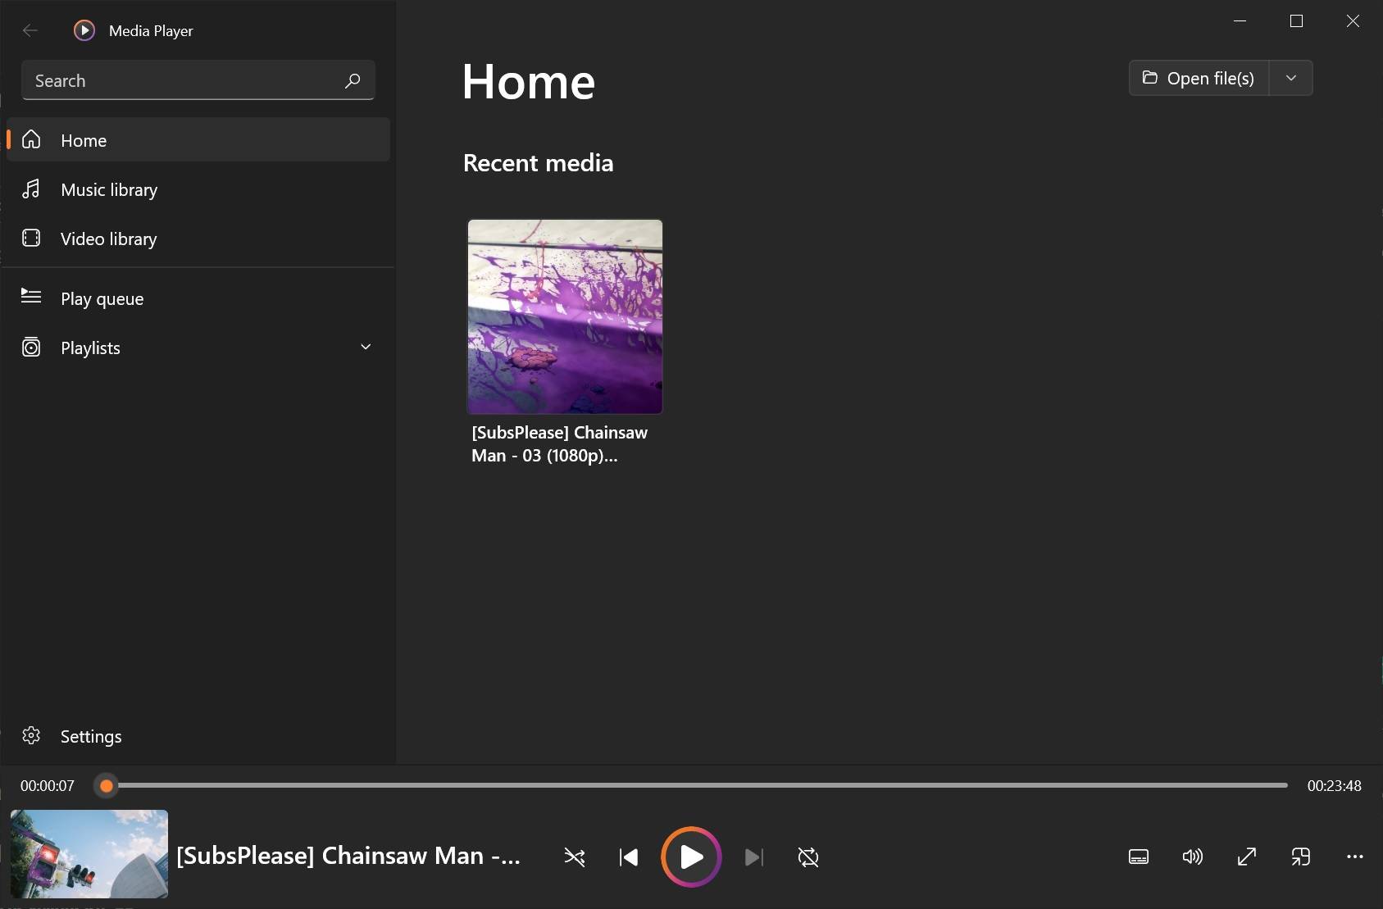1383x909 pixels.
Task: Switch to the Video library section
Action: [108, 239]
